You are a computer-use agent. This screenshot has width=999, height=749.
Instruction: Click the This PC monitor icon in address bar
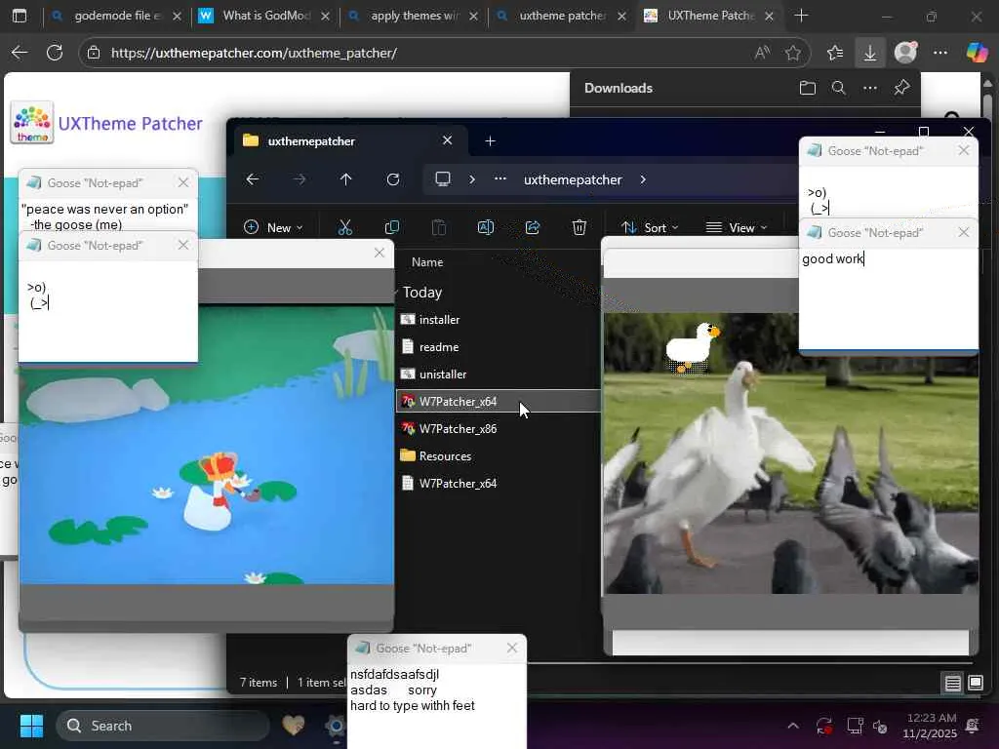click(443, 179)
